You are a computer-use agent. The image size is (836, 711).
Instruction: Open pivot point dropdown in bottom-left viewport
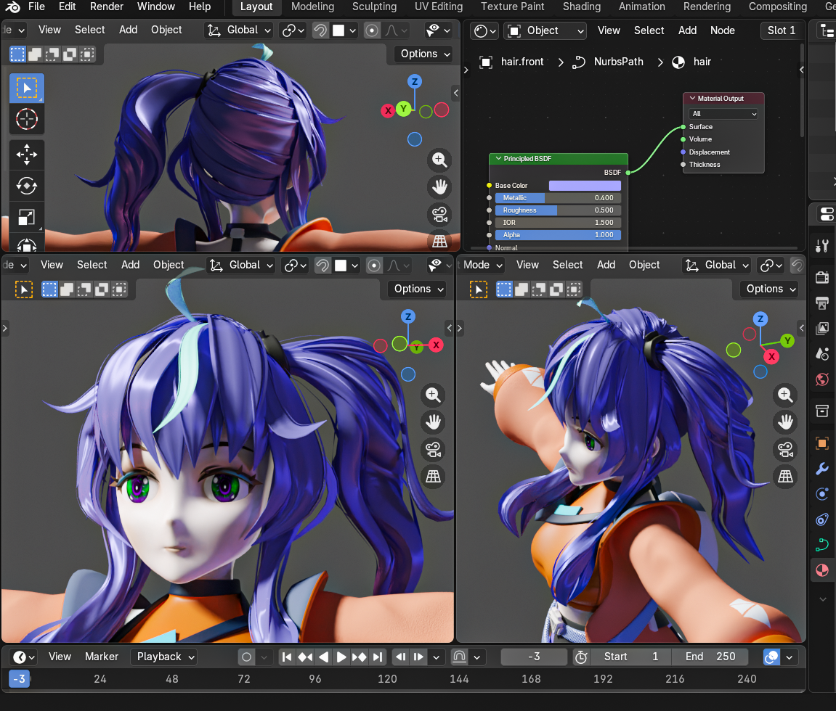293,266
